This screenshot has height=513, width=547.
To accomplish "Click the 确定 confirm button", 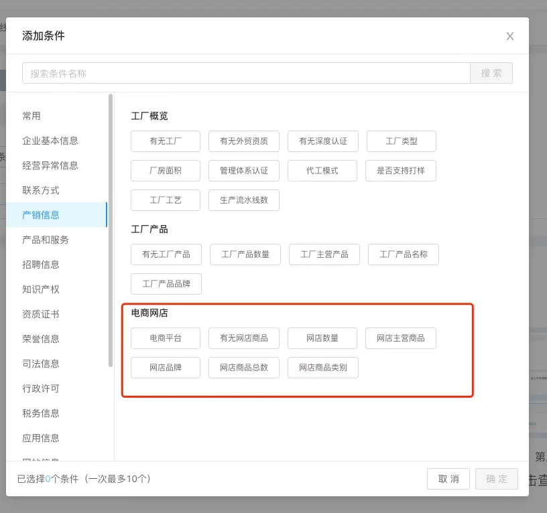I will coord(497,479).
